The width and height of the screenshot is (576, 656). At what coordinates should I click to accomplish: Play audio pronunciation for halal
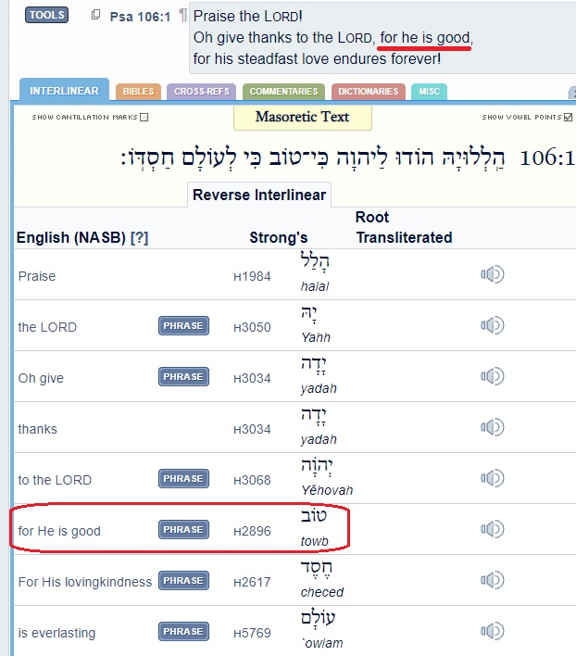[x=492, y=275]
